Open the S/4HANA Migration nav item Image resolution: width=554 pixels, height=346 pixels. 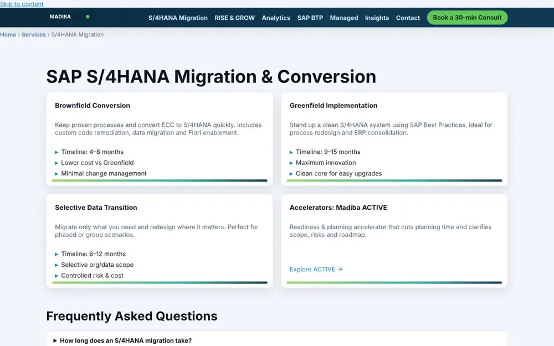coord(178,18)
